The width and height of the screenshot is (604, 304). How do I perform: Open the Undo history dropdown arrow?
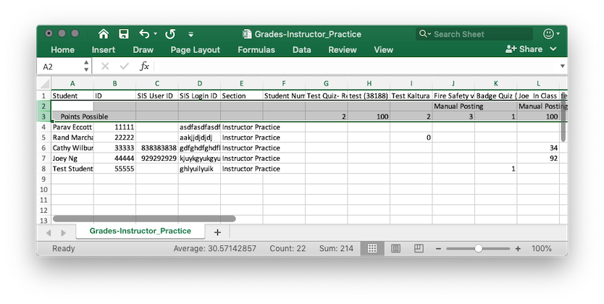pos(155,34)
